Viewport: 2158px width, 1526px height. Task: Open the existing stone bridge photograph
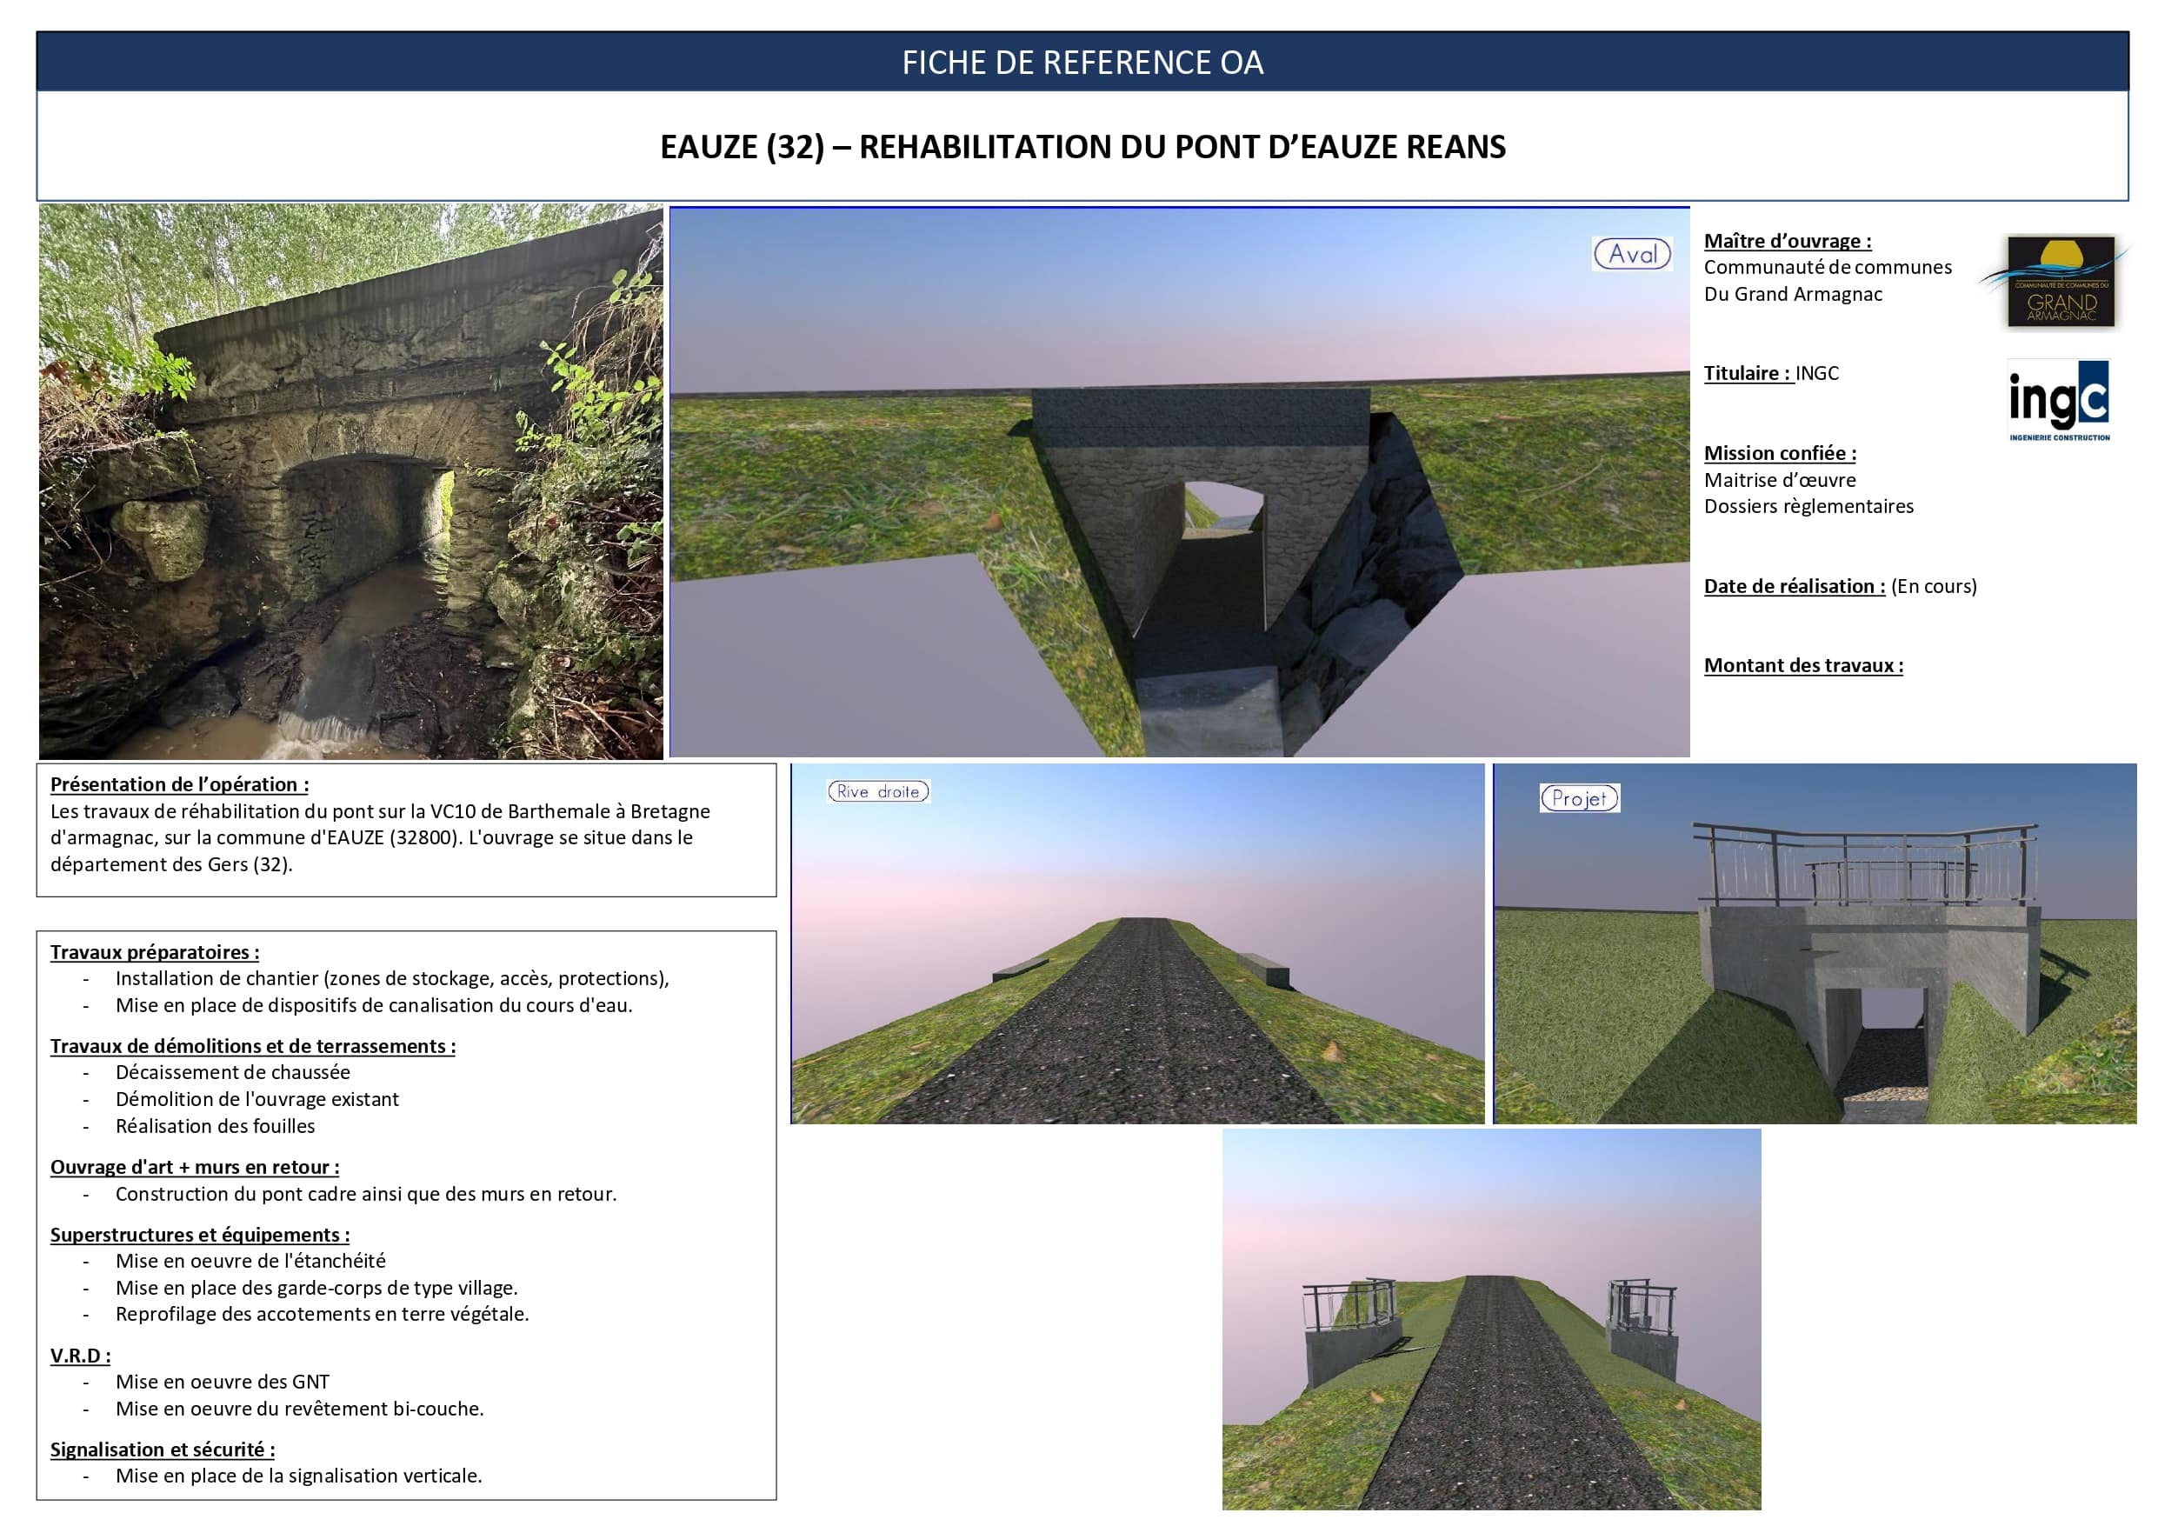coord(350,482)
